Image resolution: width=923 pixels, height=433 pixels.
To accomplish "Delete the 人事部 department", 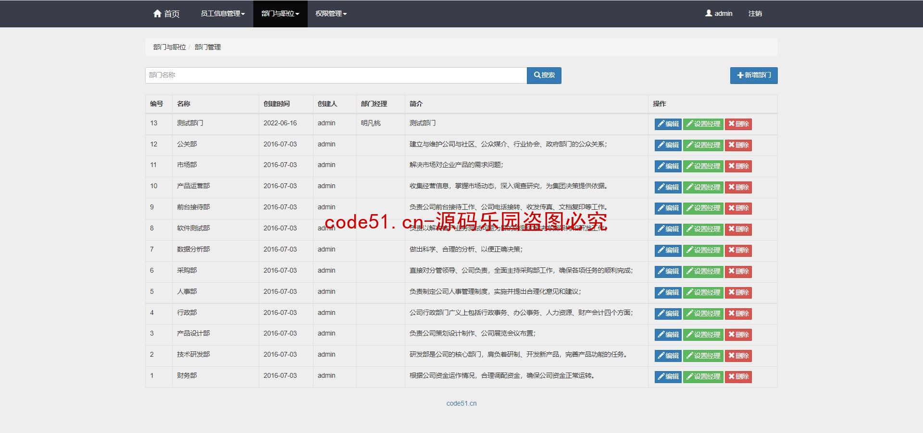I will [738, 292].
